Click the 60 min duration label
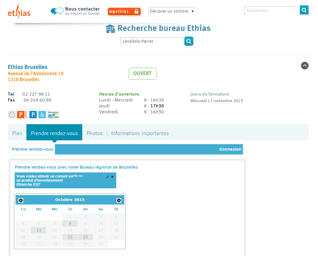318x256 pixels. (78, 176)
